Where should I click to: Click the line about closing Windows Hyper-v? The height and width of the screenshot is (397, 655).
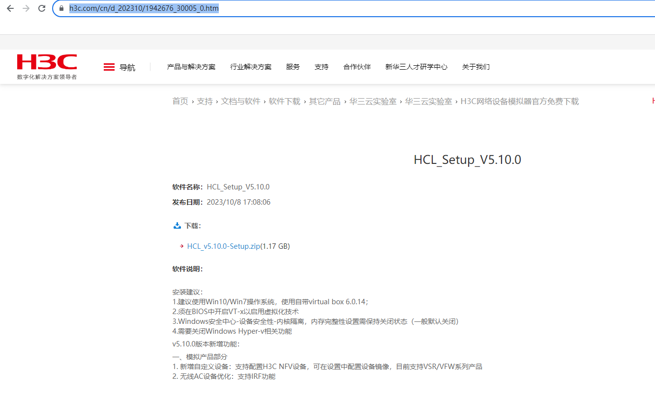[x=232, y=331]
